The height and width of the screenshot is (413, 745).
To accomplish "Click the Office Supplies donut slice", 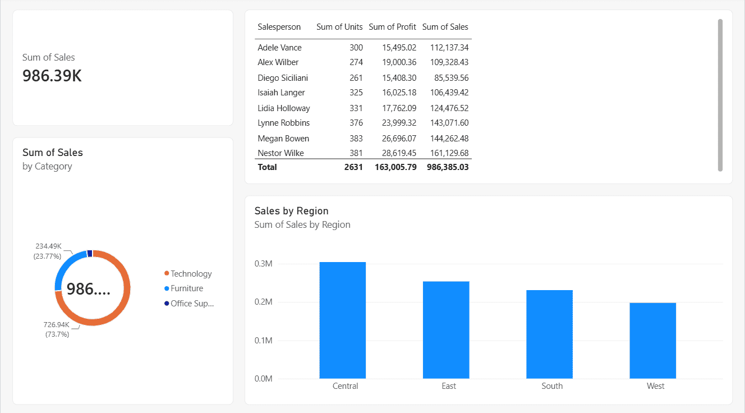I will point(90,254).
